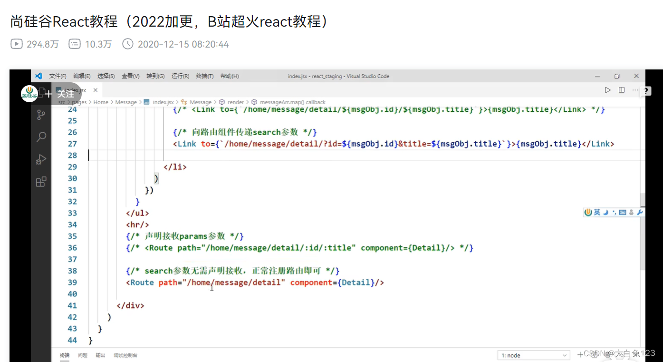
Task: Expand the render breadcrumb segment
Action: click(x=236, y=102)
